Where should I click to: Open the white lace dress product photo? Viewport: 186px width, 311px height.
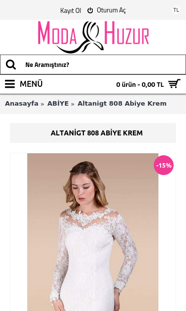[x=93, y=232]
